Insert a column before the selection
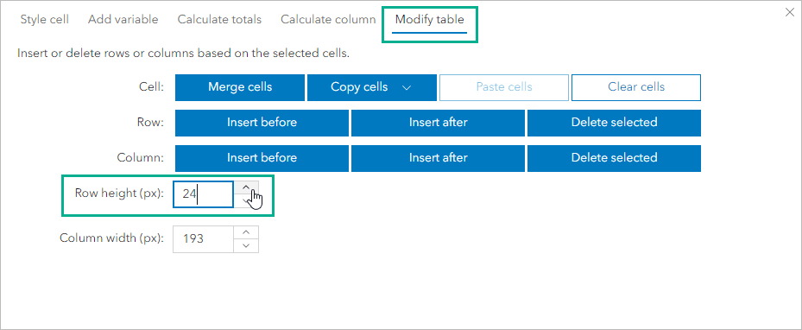The image size is (802, 330). pos(262,158)
